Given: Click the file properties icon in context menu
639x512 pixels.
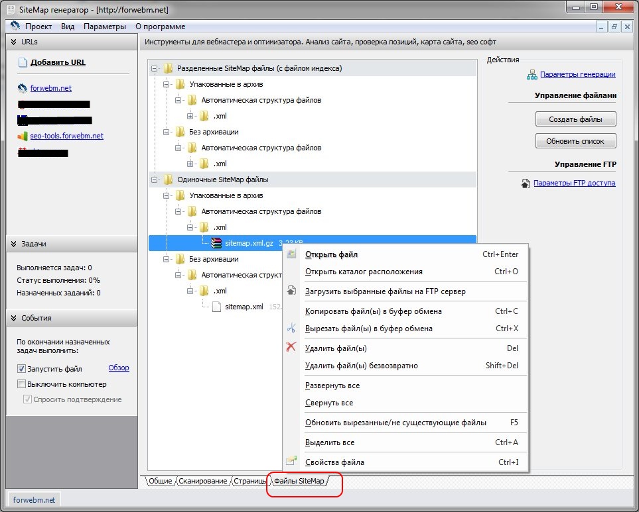Looking at the screenshot, I should coord(291,462).
